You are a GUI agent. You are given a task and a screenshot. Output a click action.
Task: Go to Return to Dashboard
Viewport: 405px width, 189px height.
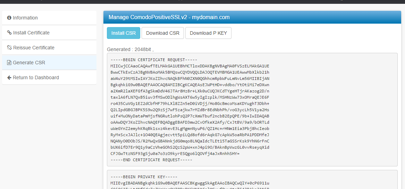pos(49,77)
